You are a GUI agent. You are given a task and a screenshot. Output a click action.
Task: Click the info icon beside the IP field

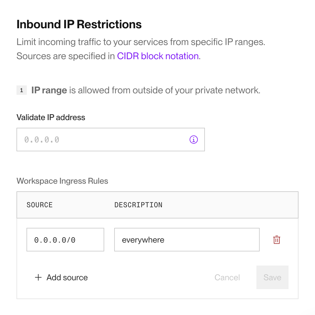point(193,140)
